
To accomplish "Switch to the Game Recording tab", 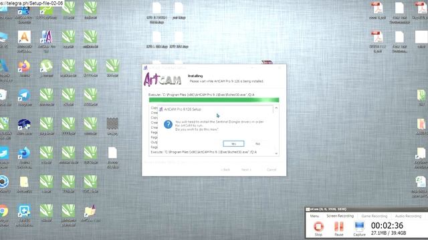I will coord(374,216).
